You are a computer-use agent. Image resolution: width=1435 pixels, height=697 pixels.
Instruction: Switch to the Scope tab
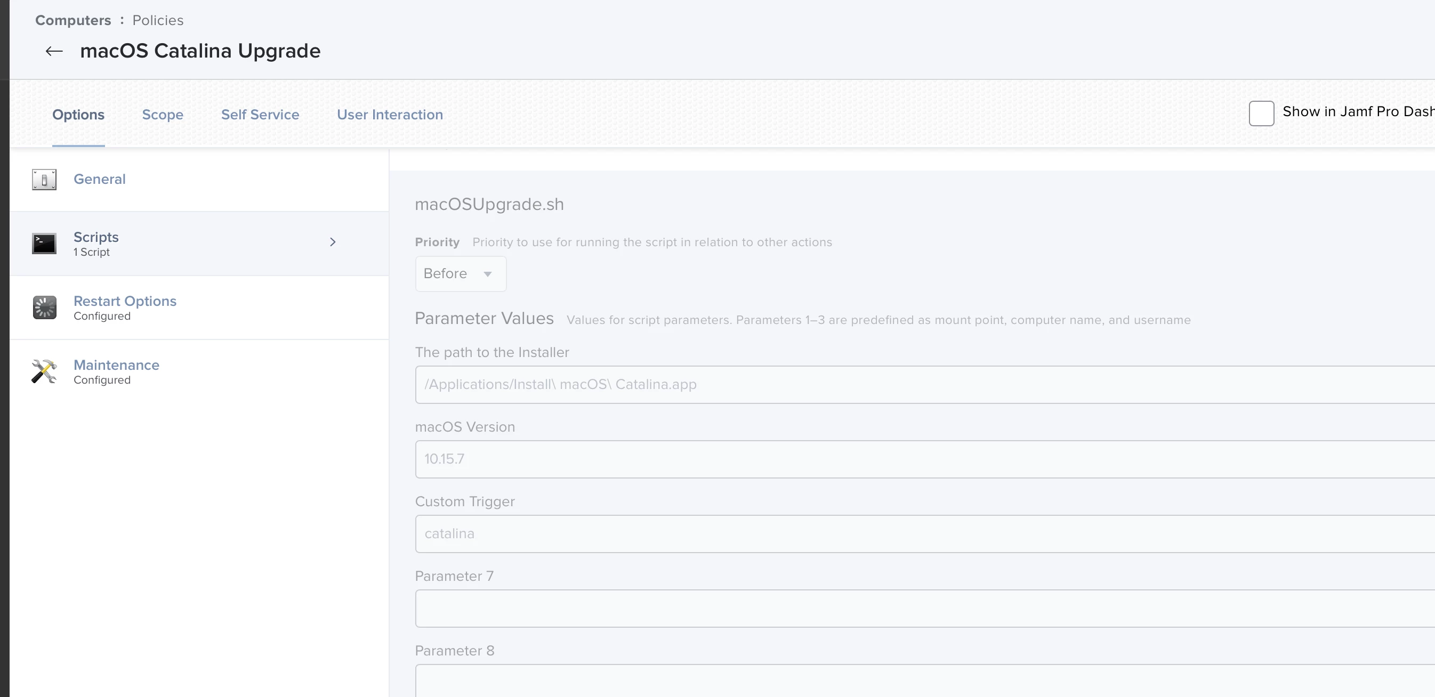pyautogui.click(x=163, y=114)
